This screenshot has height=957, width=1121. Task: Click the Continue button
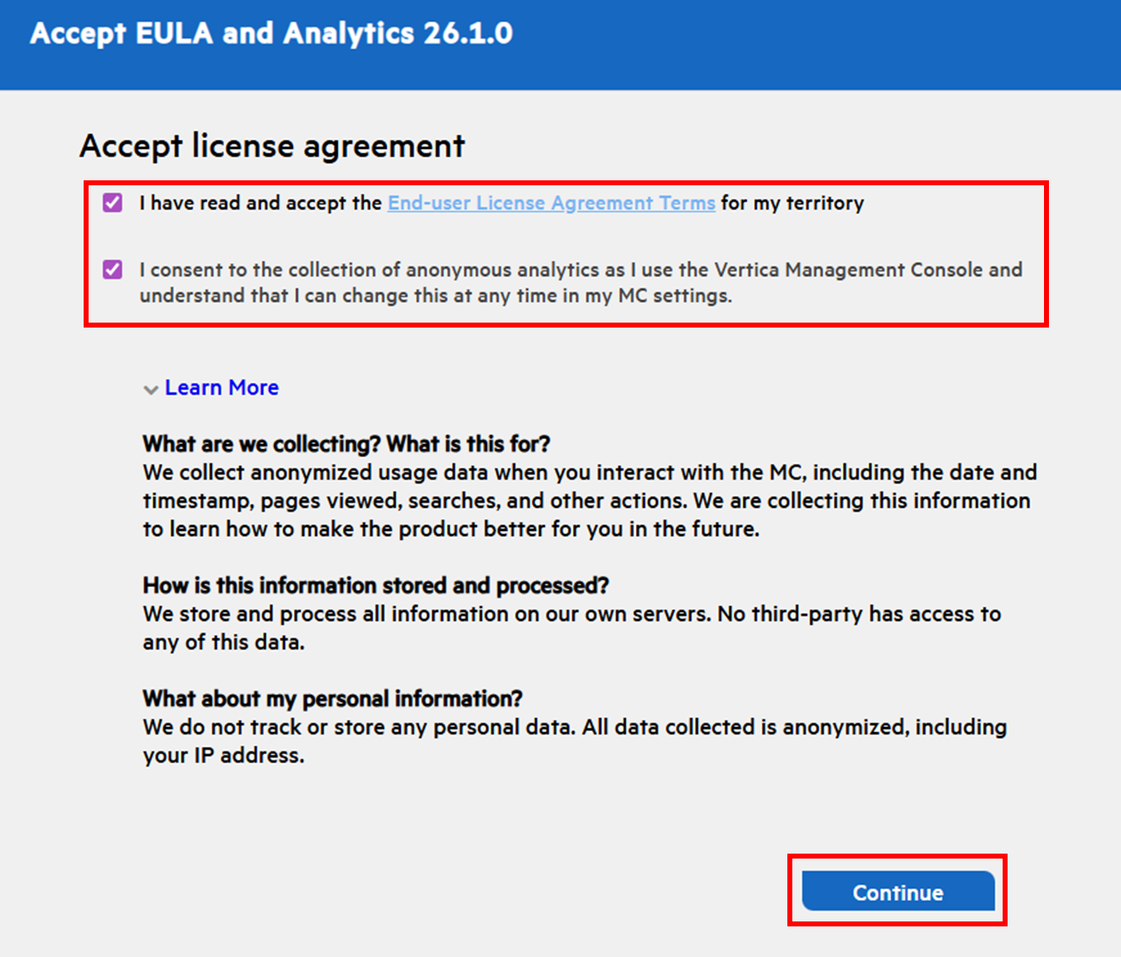click(898, 892)
